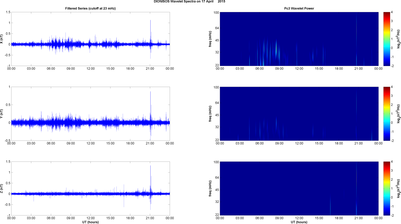Click the X component filtered time series plot

click(90, 39)
